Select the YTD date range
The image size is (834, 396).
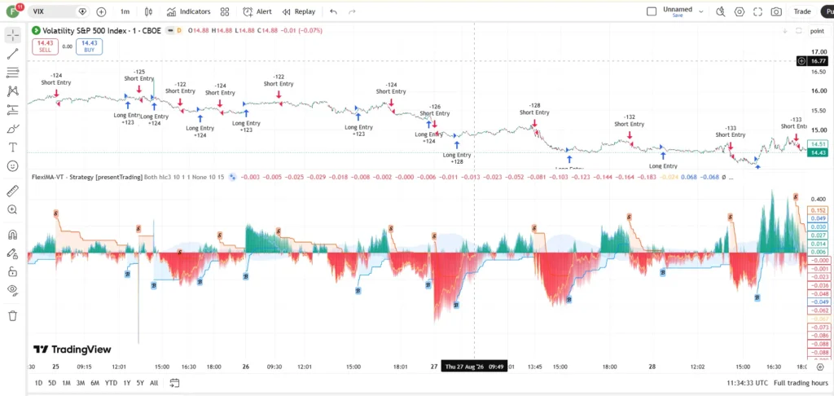(x=111, y=383)
